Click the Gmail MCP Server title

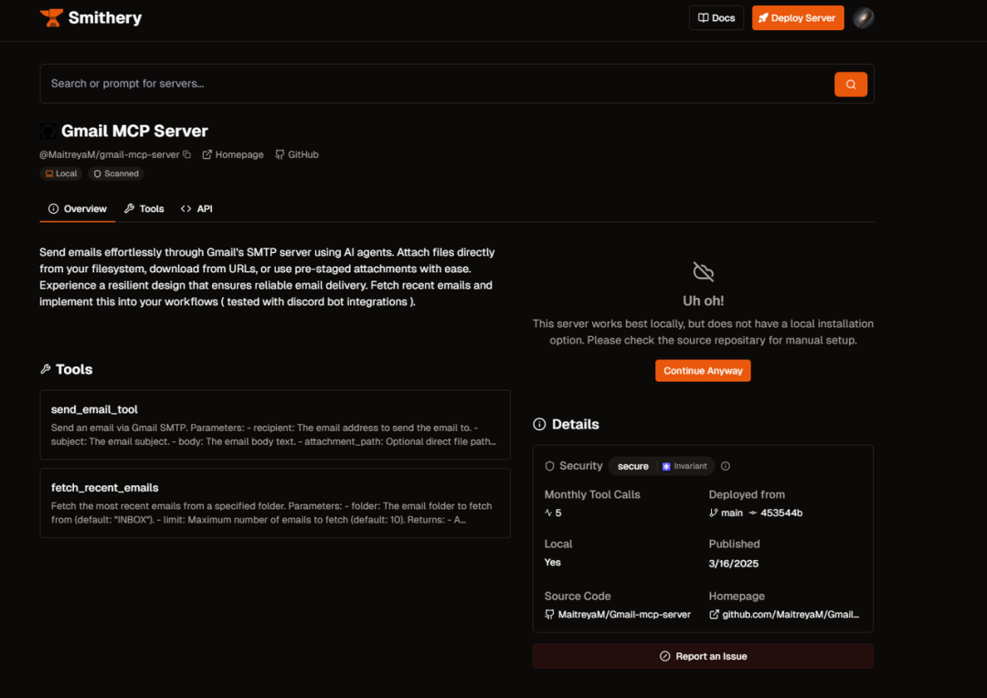point(134,131)
